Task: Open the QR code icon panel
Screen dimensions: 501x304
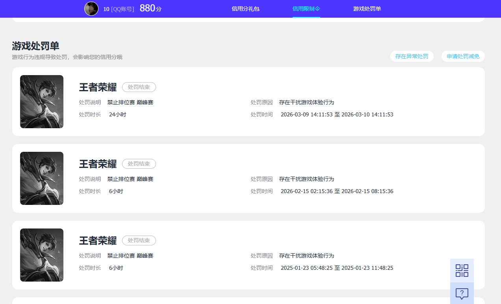Action: pos(462,271)
